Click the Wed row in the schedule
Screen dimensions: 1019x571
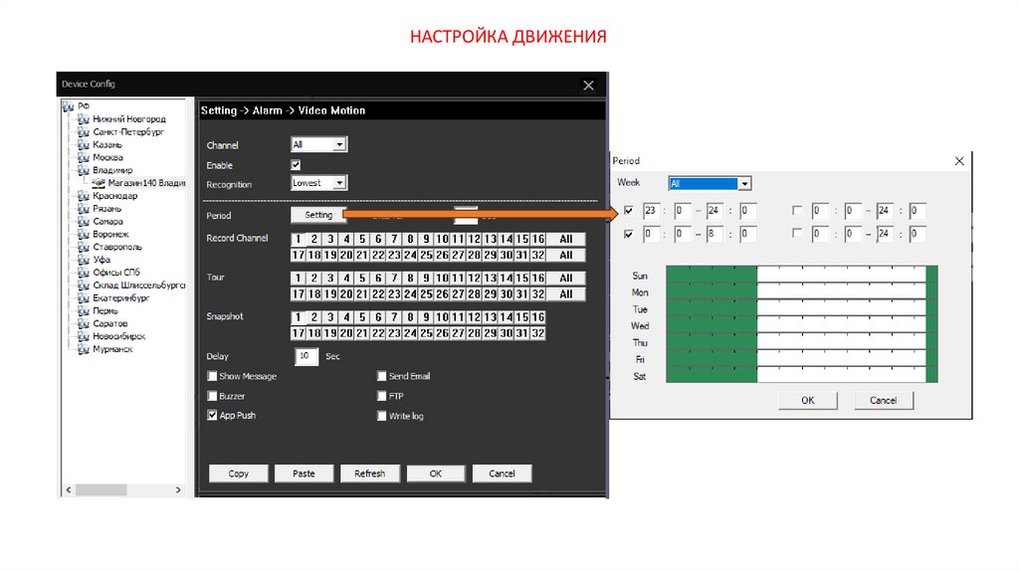click(x=802, y=325)
